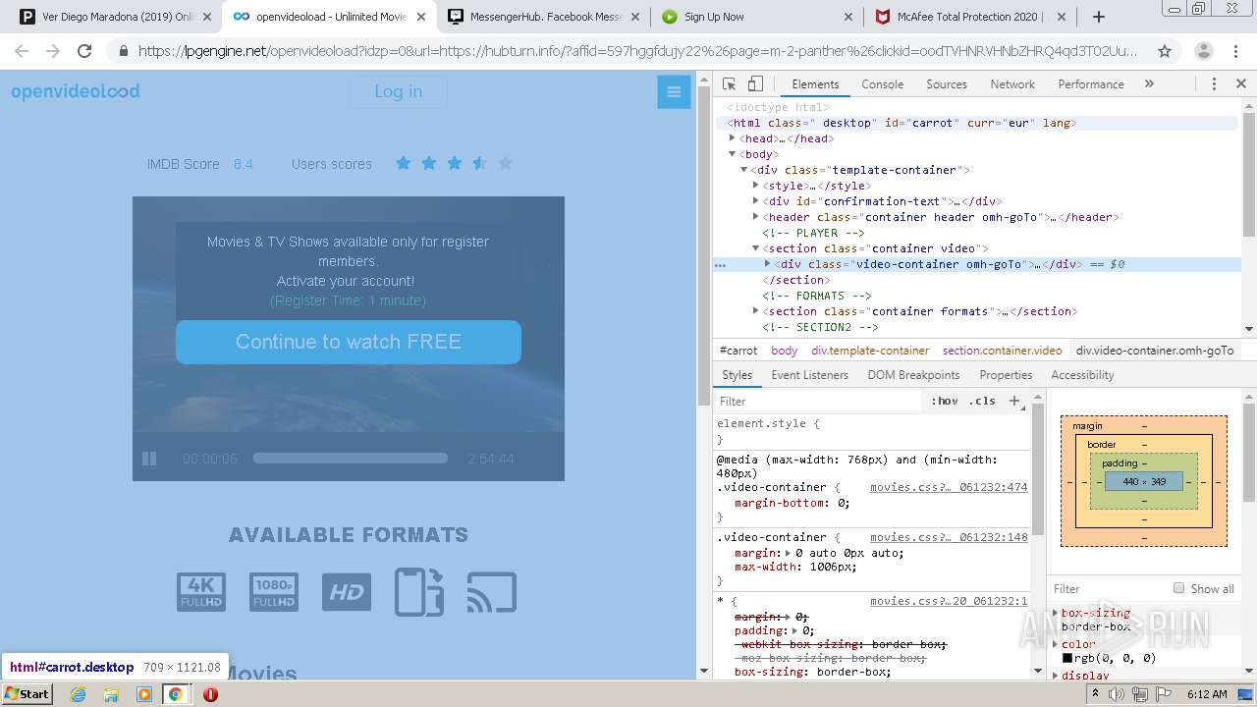Click the address bar URL
Screen dimensions: 1257x707
[x=638, y=51]
